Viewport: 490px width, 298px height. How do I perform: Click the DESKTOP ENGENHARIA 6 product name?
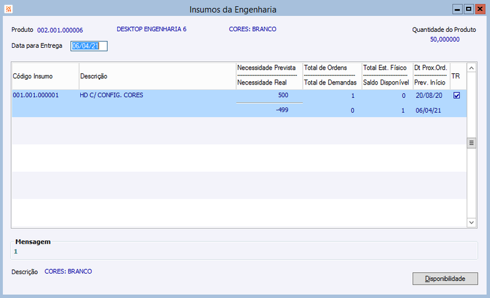pyautogui.click(x=151, y=29)
